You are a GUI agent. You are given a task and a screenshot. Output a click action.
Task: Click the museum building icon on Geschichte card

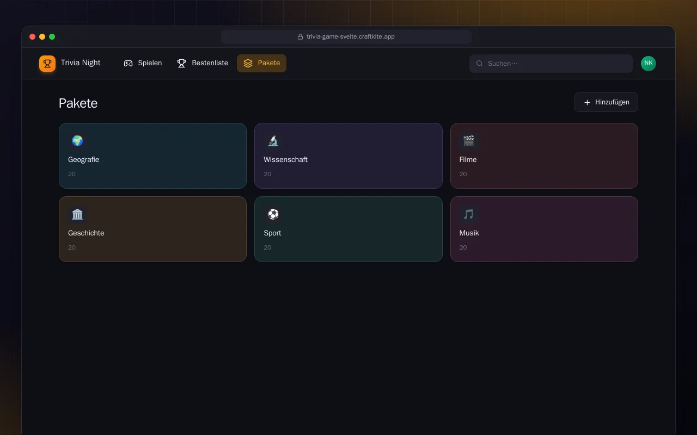click(x=77, y=214)
